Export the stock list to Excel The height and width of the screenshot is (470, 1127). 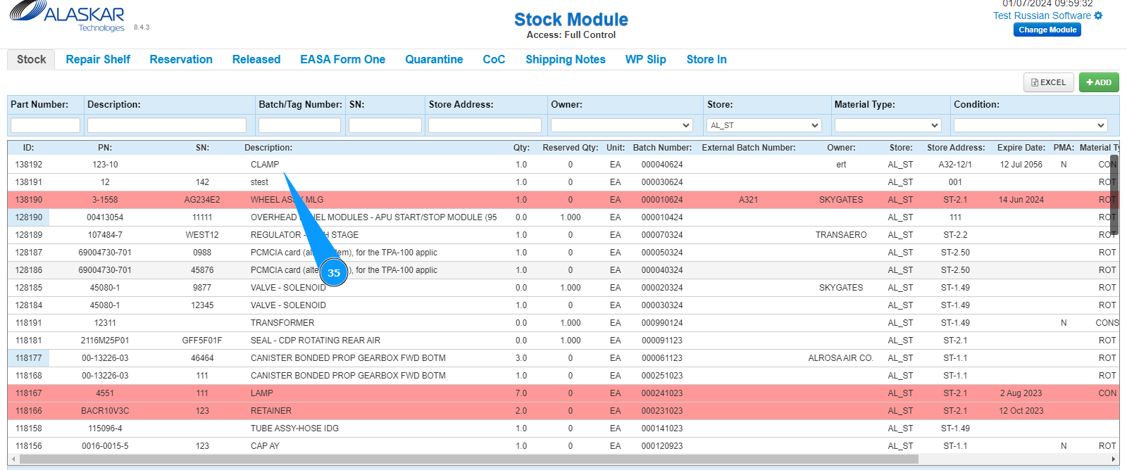pyautogui.click(x=1049, y=82)
